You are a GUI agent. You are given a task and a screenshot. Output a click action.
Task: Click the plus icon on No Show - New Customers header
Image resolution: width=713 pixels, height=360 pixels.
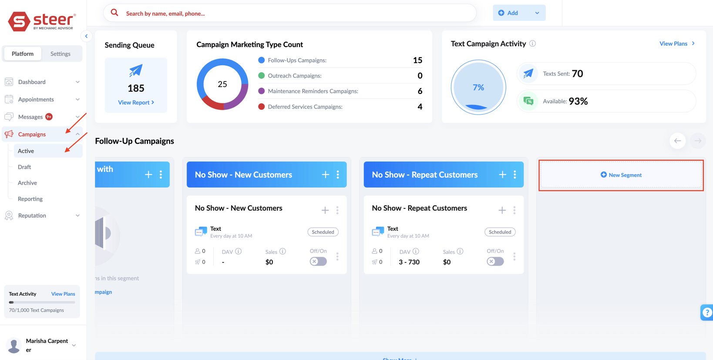coord(325,175)
